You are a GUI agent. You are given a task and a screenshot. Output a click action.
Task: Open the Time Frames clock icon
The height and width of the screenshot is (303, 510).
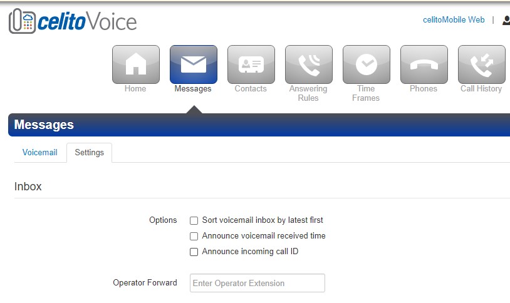pos(367,64)
